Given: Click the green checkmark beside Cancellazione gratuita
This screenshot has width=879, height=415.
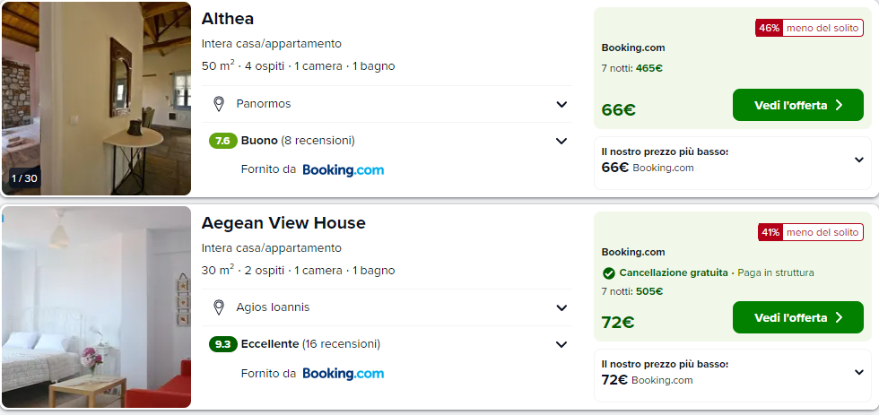Looking at the screenshot, I should click(609, 273).
